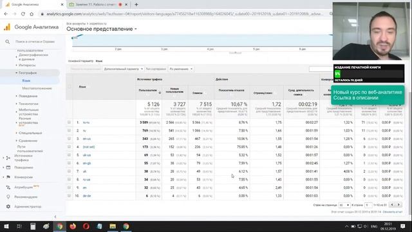
Task: Check the box for row 1 ru-ru
Action: click(69, 122)
